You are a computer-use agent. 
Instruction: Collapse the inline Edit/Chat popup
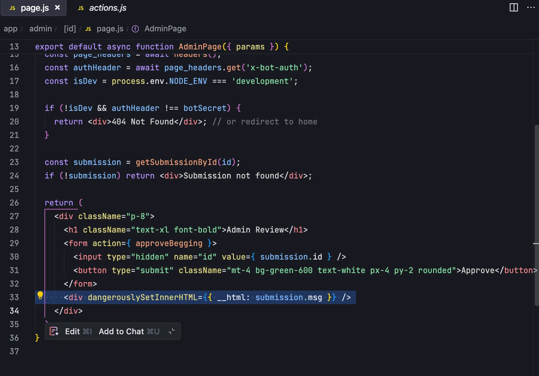pos(172,331)
